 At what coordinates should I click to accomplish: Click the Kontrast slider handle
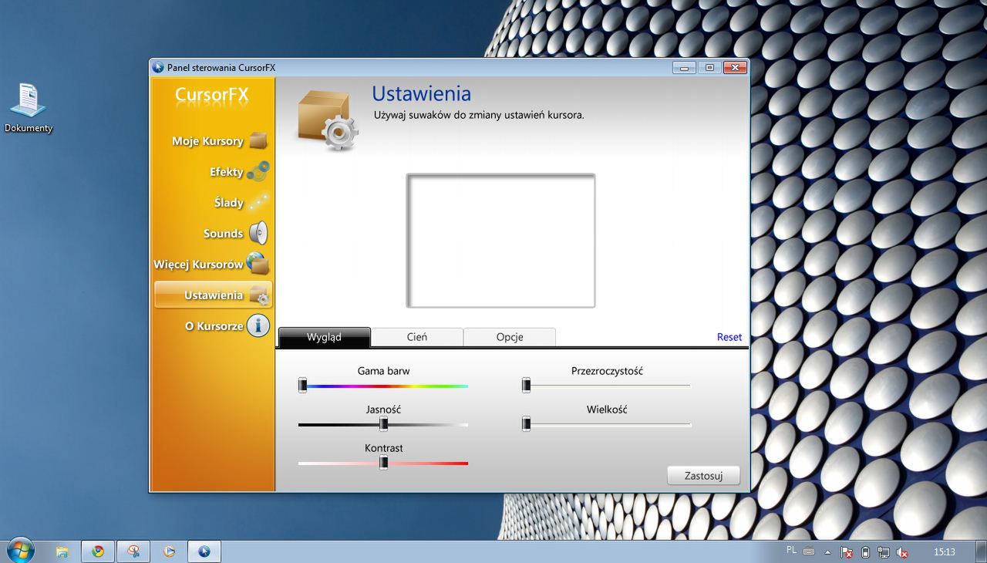click(x=383, y=462)
